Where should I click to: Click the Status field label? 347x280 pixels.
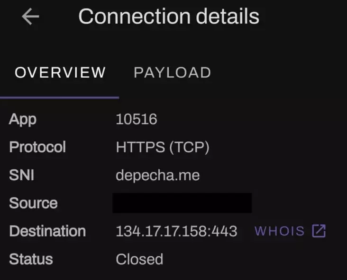tap(31, 259)
